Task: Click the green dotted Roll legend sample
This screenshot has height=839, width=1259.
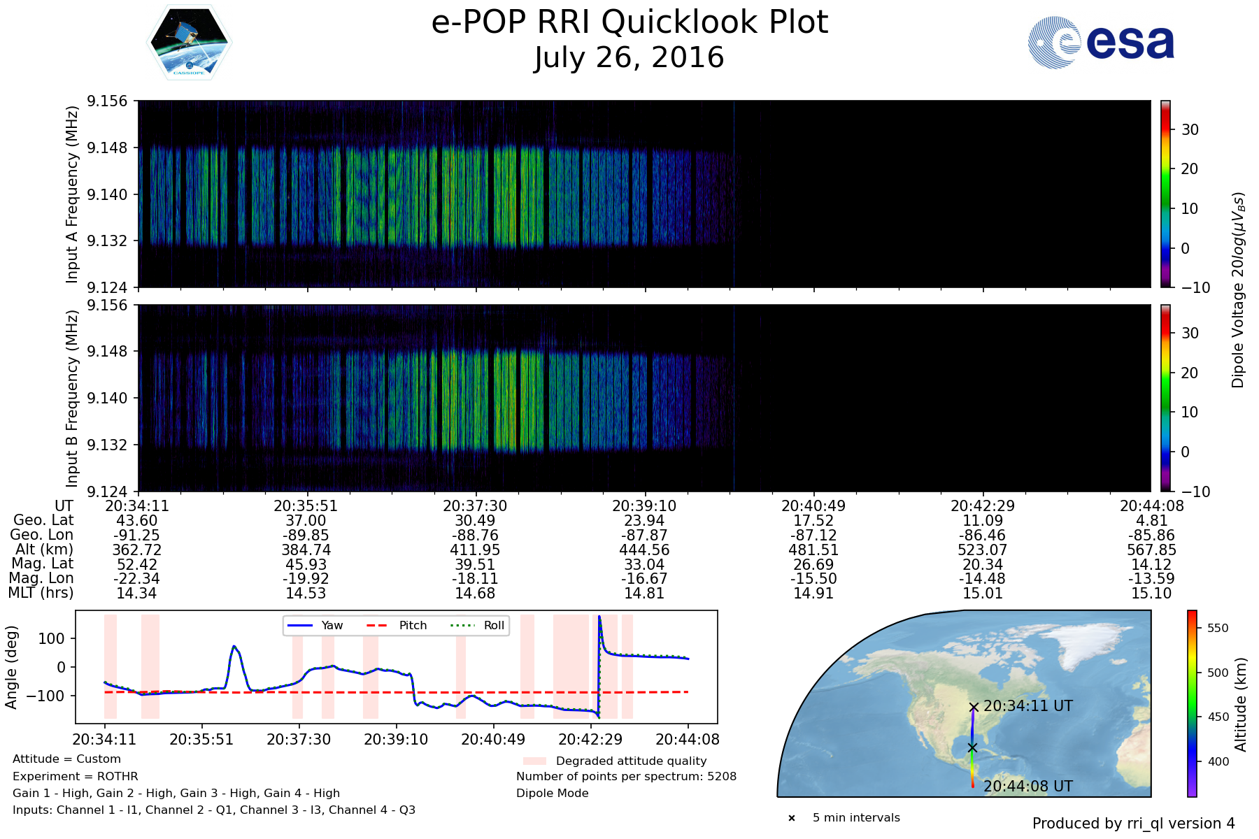Action: point(462,625)
